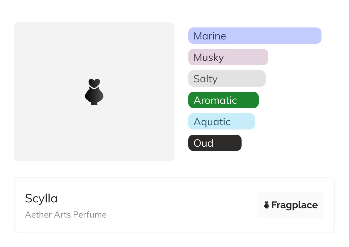
Task: Click the small bottle icon beside Fragplace
Action: 267,205
